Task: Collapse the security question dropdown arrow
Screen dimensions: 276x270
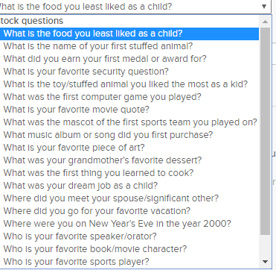Action: 264,6
